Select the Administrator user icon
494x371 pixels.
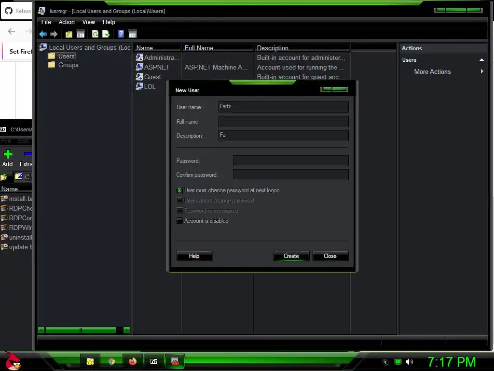139,57
